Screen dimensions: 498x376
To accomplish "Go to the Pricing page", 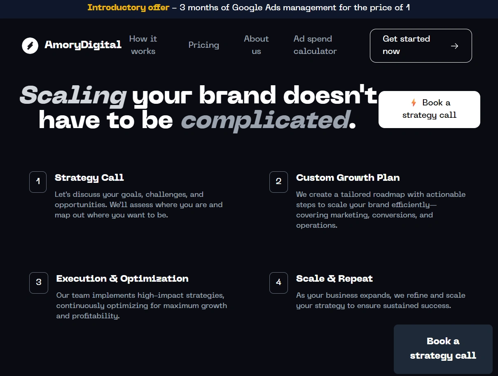I will coord(203,45).
